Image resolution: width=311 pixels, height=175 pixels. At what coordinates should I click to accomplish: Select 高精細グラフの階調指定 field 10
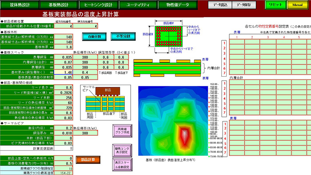[63, 168]
